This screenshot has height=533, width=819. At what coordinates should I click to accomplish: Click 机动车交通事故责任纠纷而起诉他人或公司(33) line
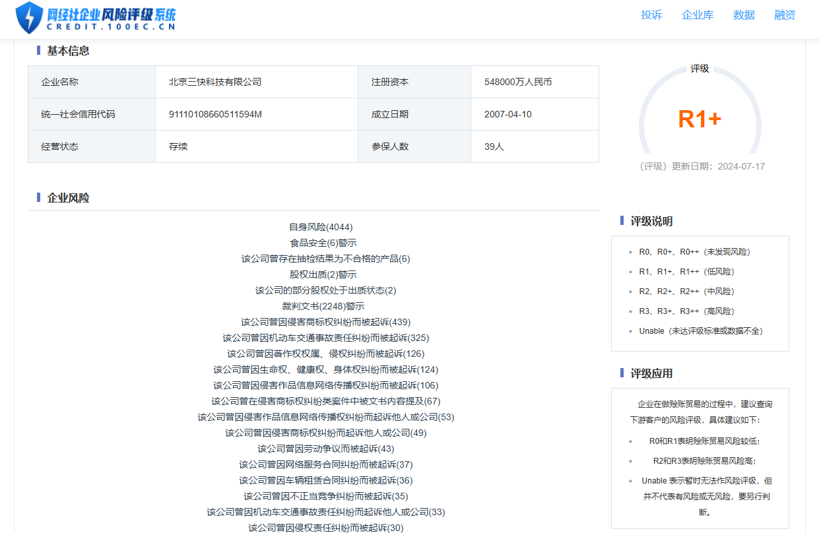pos(326,512)
